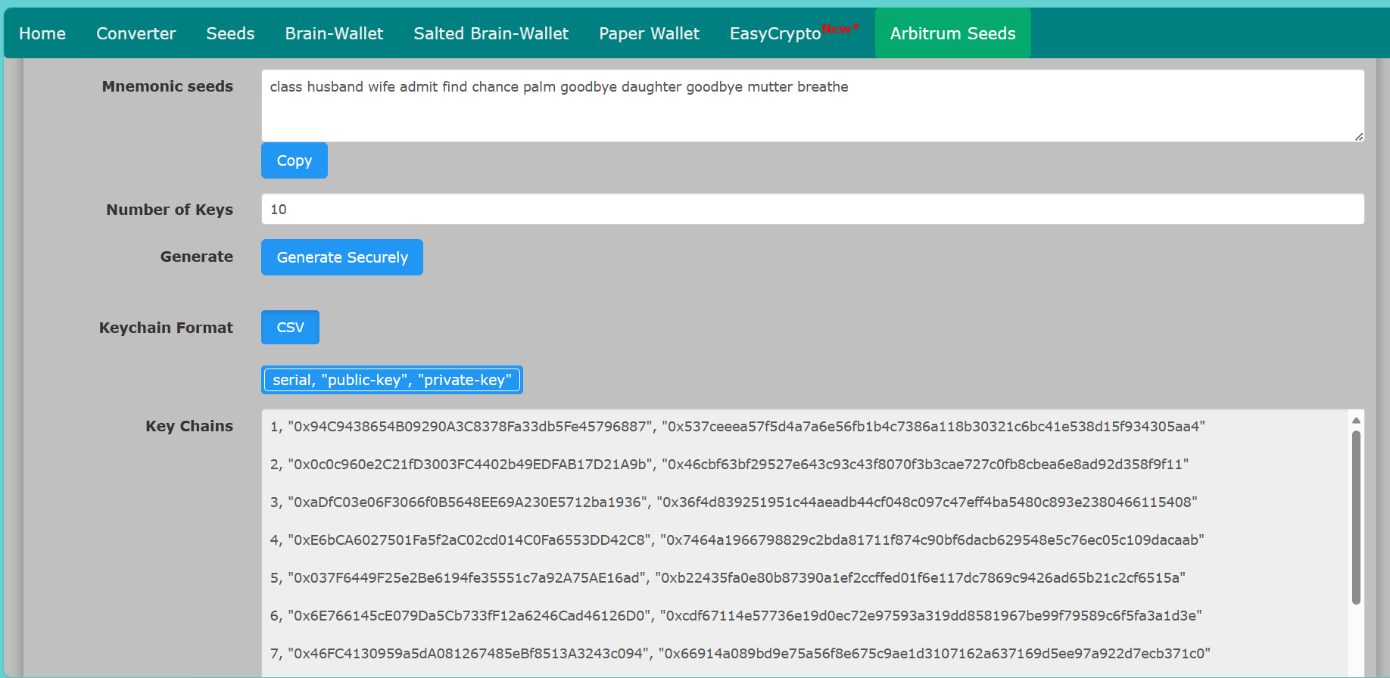Go to the Converter tab
Viewport: 1390px width, 678px height.
(x=136, y=33)
